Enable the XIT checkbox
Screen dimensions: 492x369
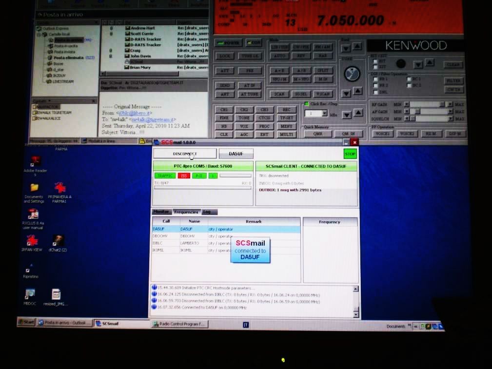(x=375, y=67)
